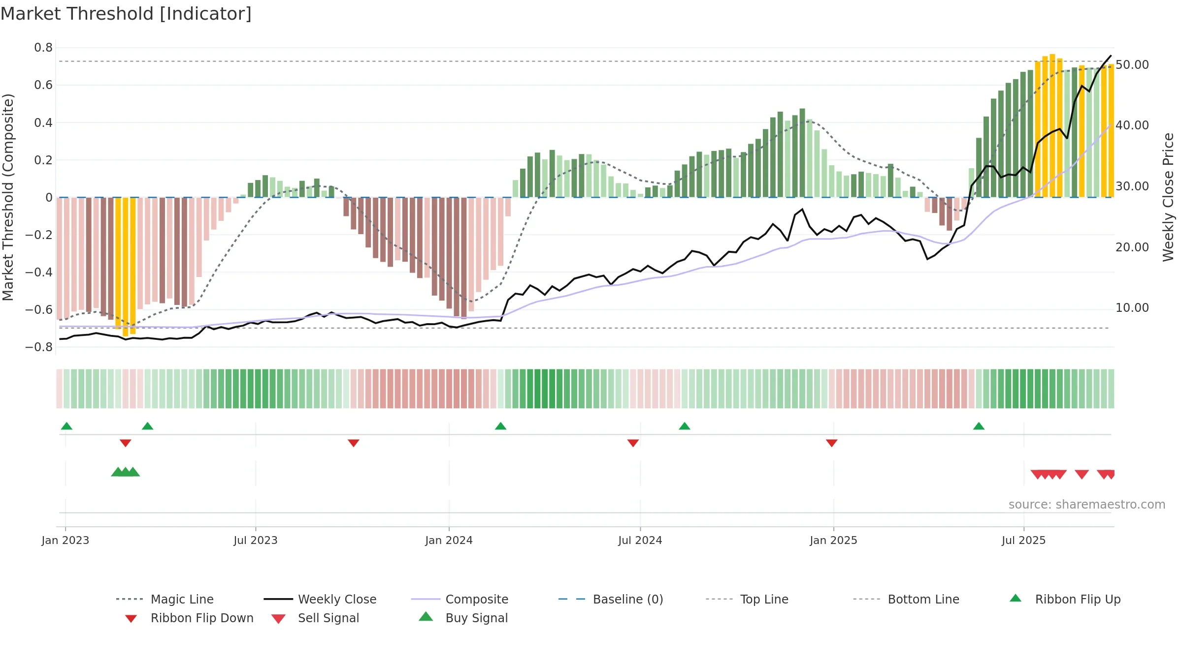
Task: Click the Ribbon Flip Up marker at January 2023
Action: [x=66, y=426]
